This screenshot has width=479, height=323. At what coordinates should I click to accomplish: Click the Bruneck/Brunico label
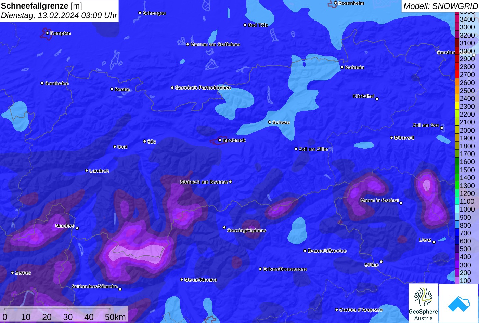[327, 251]
